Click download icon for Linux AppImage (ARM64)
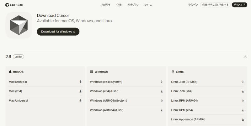This screenshot has width=251, height=126. [x=243, y=119]
